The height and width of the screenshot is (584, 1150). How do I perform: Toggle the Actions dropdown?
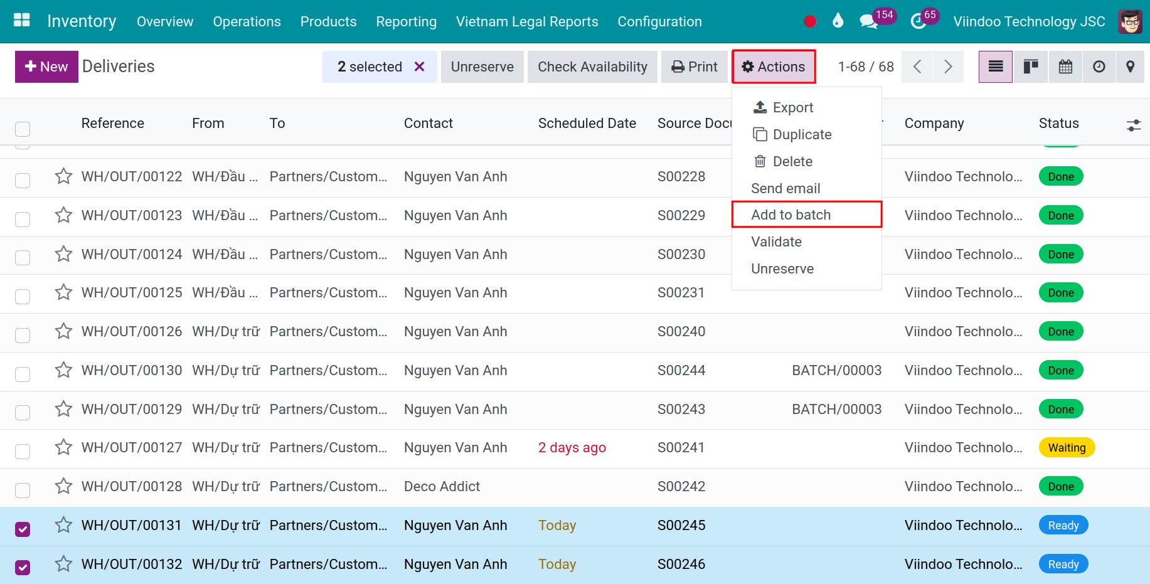pyautogui.click(x=774, y=66)
